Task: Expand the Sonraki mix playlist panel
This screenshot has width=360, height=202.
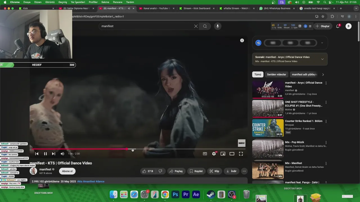Action: (x=322, y=59)
